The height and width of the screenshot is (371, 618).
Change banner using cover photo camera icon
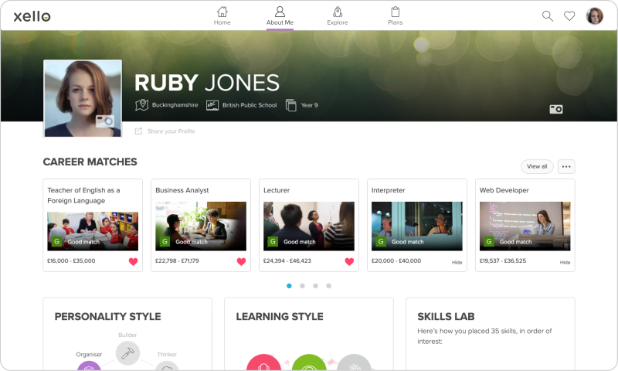click(x=556, y=109)
